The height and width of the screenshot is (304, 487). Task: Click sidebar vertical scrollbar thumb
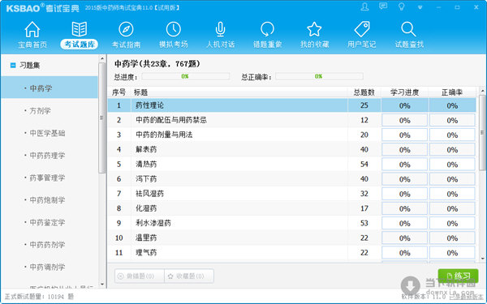(x=102, y=118)
